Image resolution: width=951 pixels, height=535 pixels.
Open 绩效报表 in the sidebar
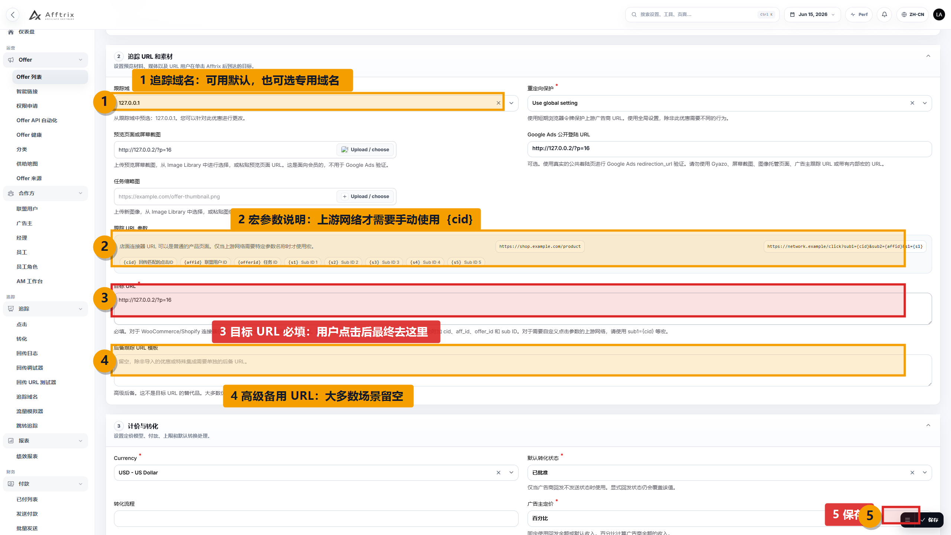(27, 456)
